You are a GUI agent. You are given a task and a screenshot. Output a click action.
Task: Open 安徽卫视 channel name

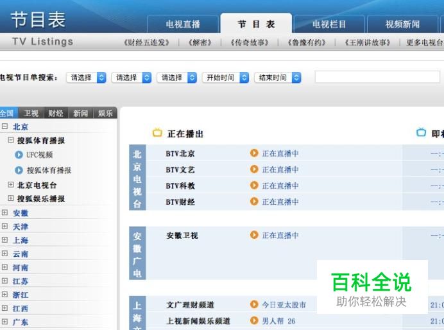coord(182,236)
